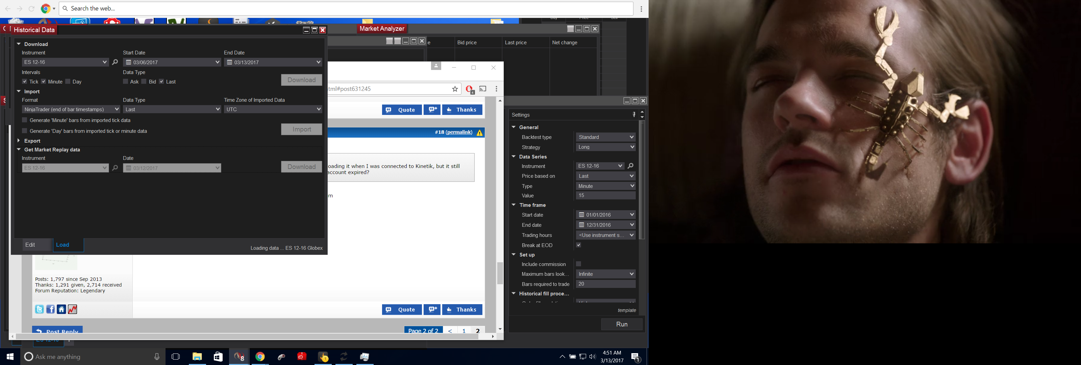Open File Explorer from the taskbar
The height and width of the screenshot is (365, 1081).
tap(197, 357)
